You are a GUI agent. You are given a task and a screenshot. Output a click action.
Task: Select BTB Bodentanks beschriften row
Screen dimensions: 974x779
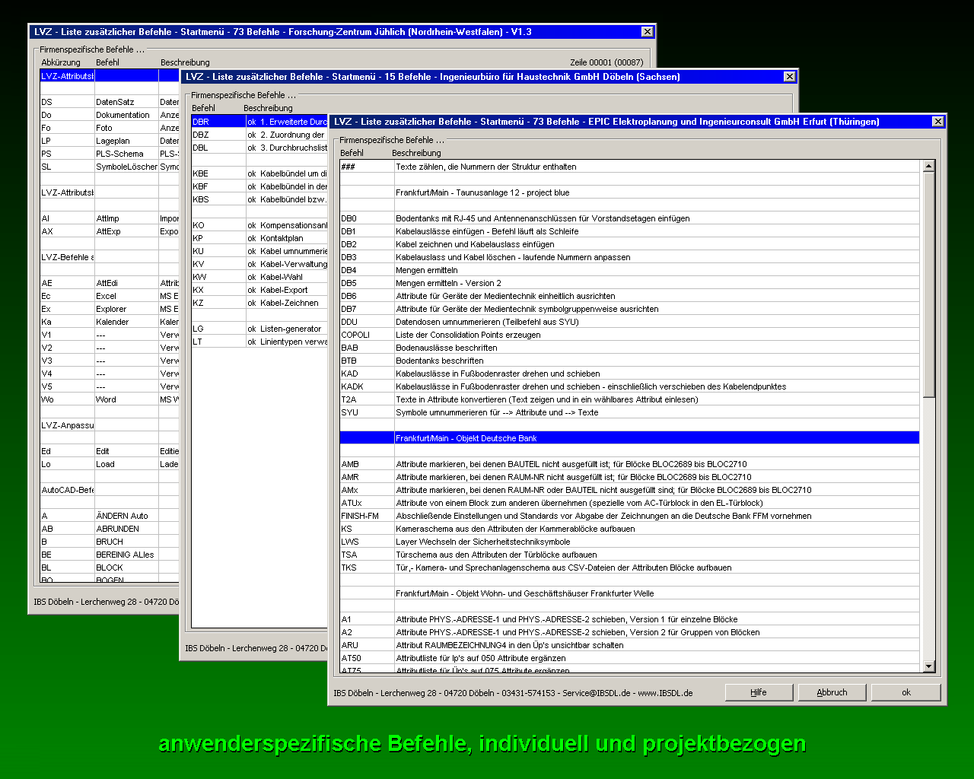629,361
